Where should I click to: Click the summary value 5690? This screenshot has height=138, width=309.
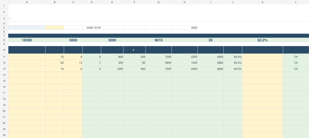(x=73, y=40)
